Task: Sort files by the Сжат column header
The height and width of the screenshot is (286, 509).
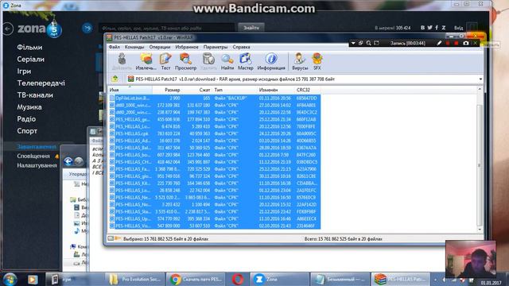Action: pos(196,90)
